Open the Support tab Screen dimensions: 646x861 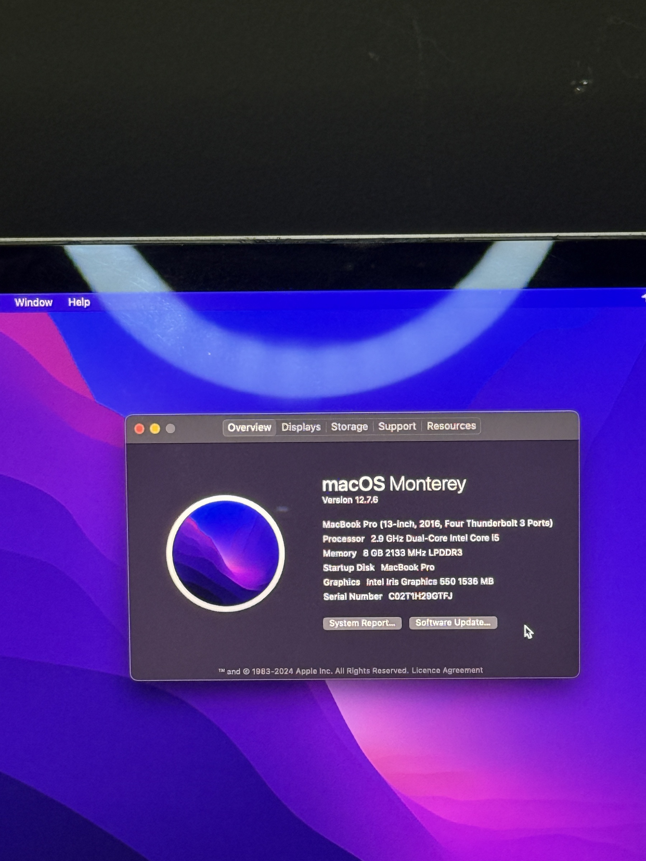(397, 426)
